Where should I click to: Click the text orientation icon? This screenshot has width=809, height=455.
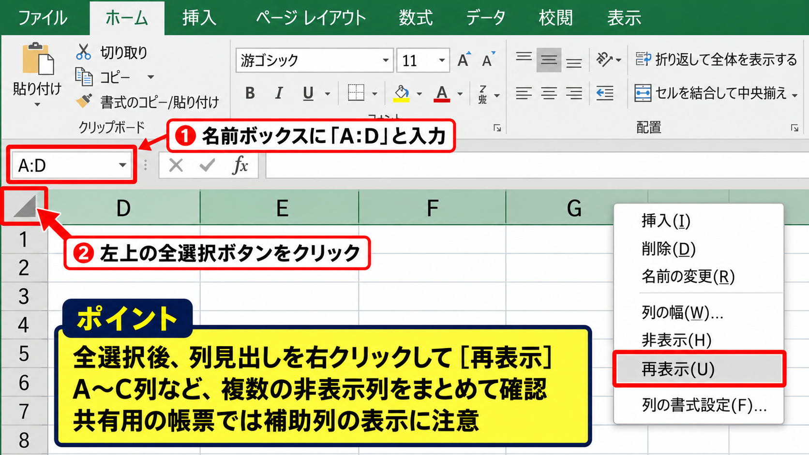tap(604, 59)
